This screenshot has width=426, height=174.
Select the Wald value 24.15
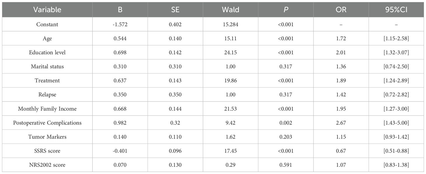pos(231,52)
